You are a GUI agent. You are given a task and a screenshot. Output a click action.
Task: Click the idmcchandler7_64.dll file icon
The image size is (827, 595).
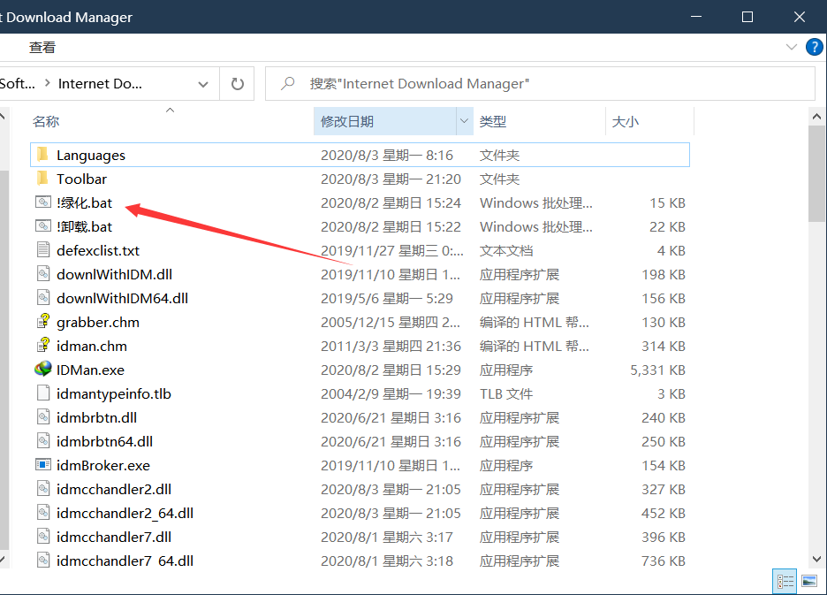[42, 560]
